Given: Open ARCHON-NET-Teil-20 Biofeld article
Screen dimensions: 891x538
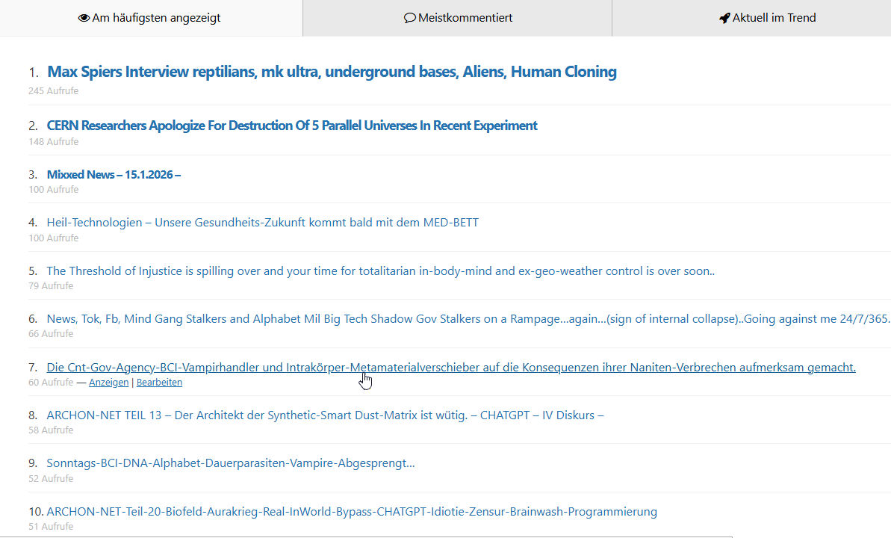Looking at the screenshot, I should pyautogui.click(x=352, y=512).
